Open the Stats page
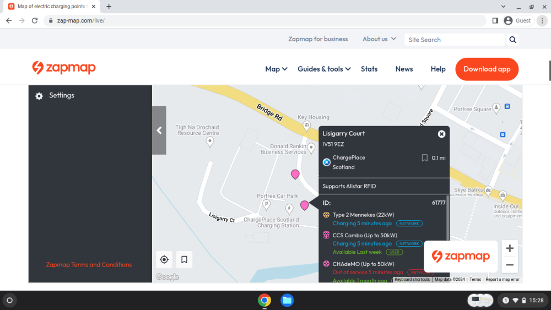551x310 pixels. click(369, 69)
